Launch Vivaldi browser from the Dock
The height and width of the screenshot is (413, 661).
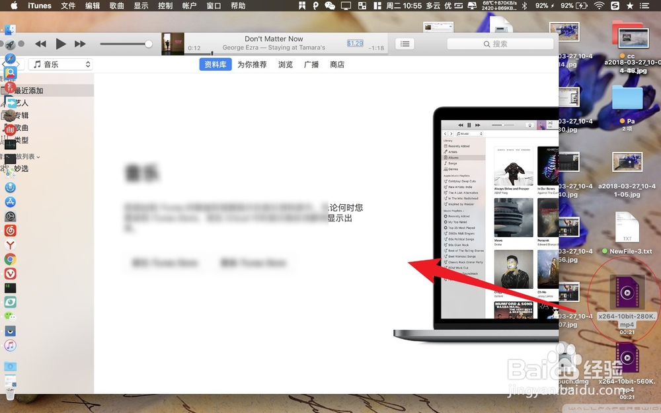pos(10,274)
